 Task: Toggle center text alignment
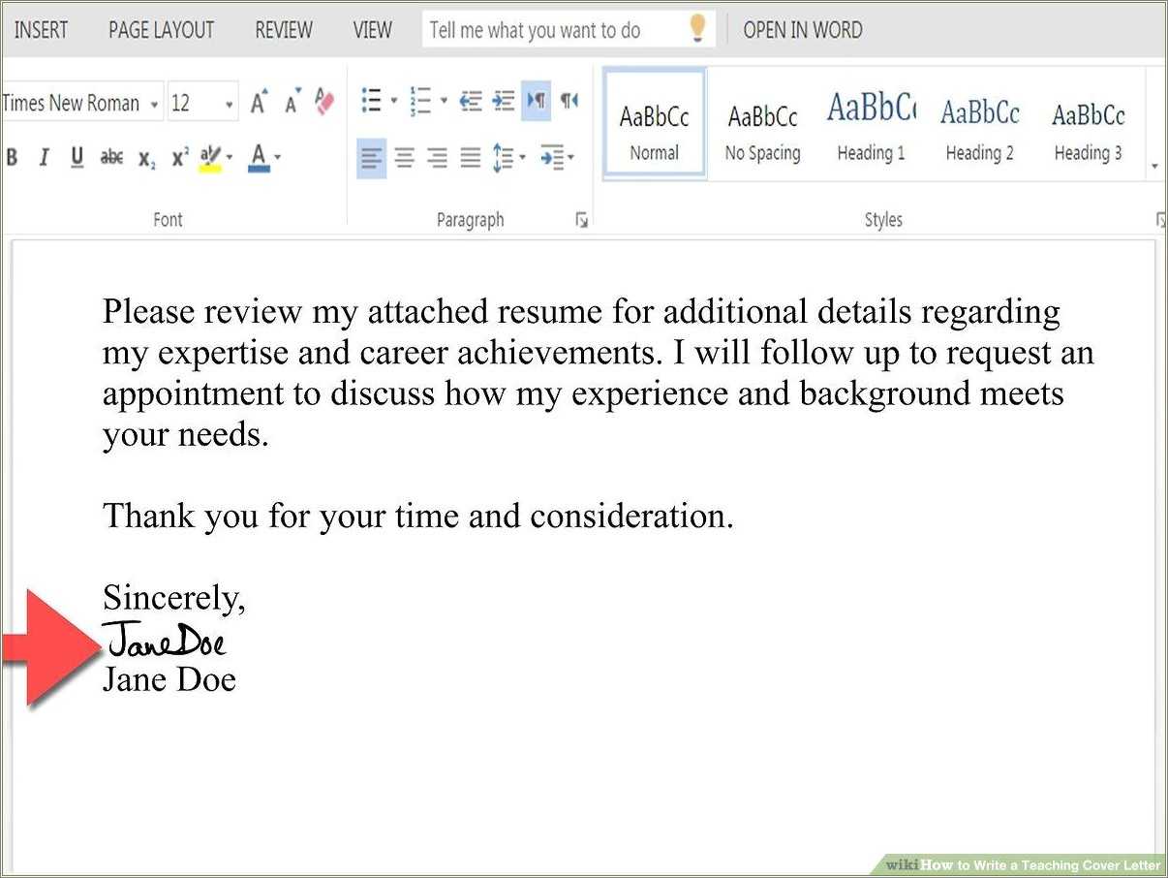point(404,157)
